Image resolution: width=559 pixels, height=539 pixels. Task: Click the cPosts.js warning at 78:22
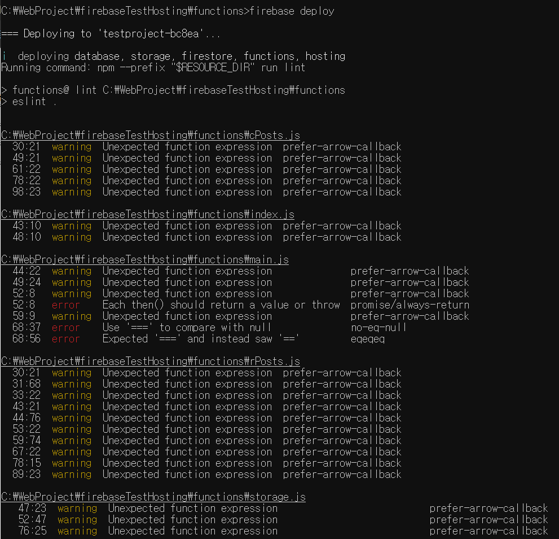tap(207, 181)
